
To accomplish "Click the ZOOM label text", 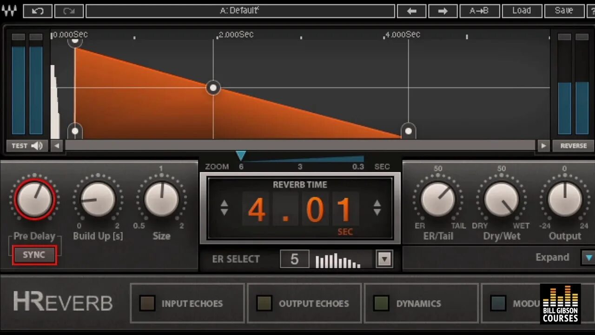I will point(217,167).
